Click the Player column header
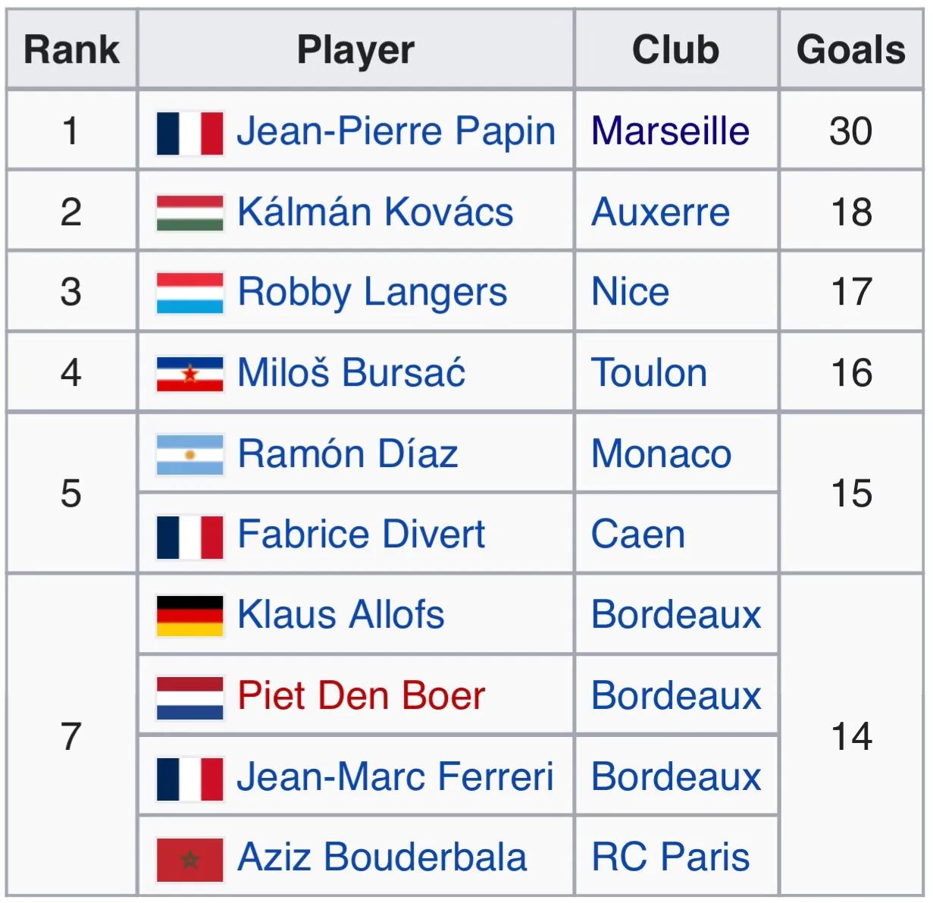Image resolution: width=933 pixels, height=903 pixels. 355,50
